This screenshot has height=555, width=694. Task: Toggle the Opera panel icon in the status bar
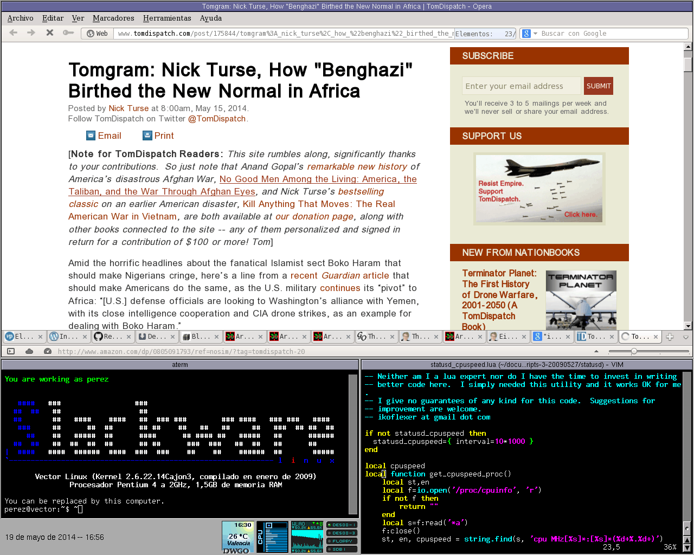pos(11,351)
